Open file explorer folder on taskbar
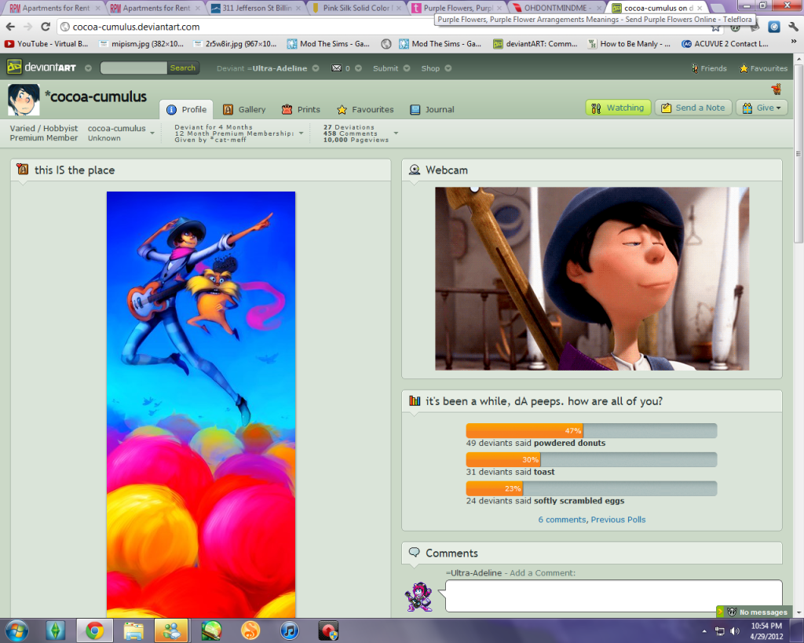Viewport: 804px width, 643px height. point(133,630)
